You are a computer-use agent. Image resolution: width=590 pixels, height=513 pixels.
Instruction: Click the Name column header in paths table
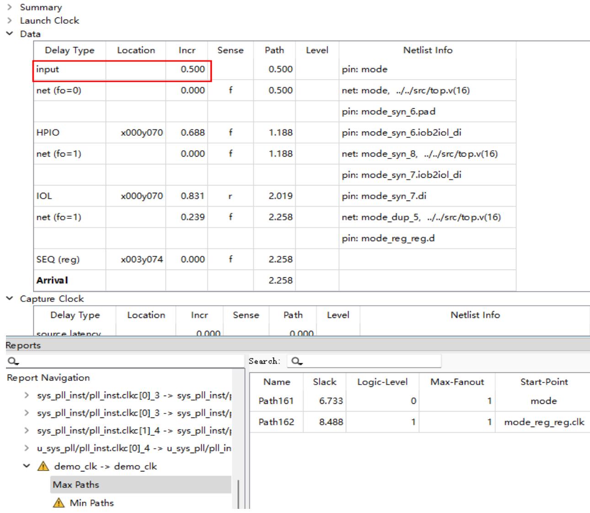pyautogui.click(x=277, y=382)
